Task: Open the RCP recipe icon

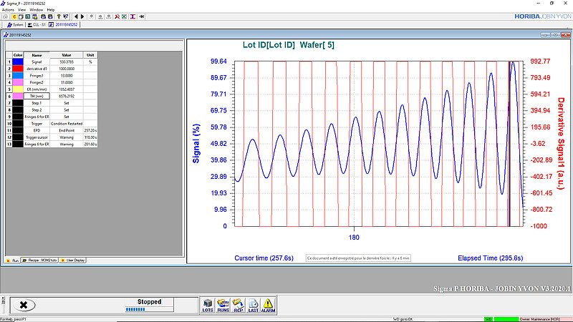Action: [238, 304]
